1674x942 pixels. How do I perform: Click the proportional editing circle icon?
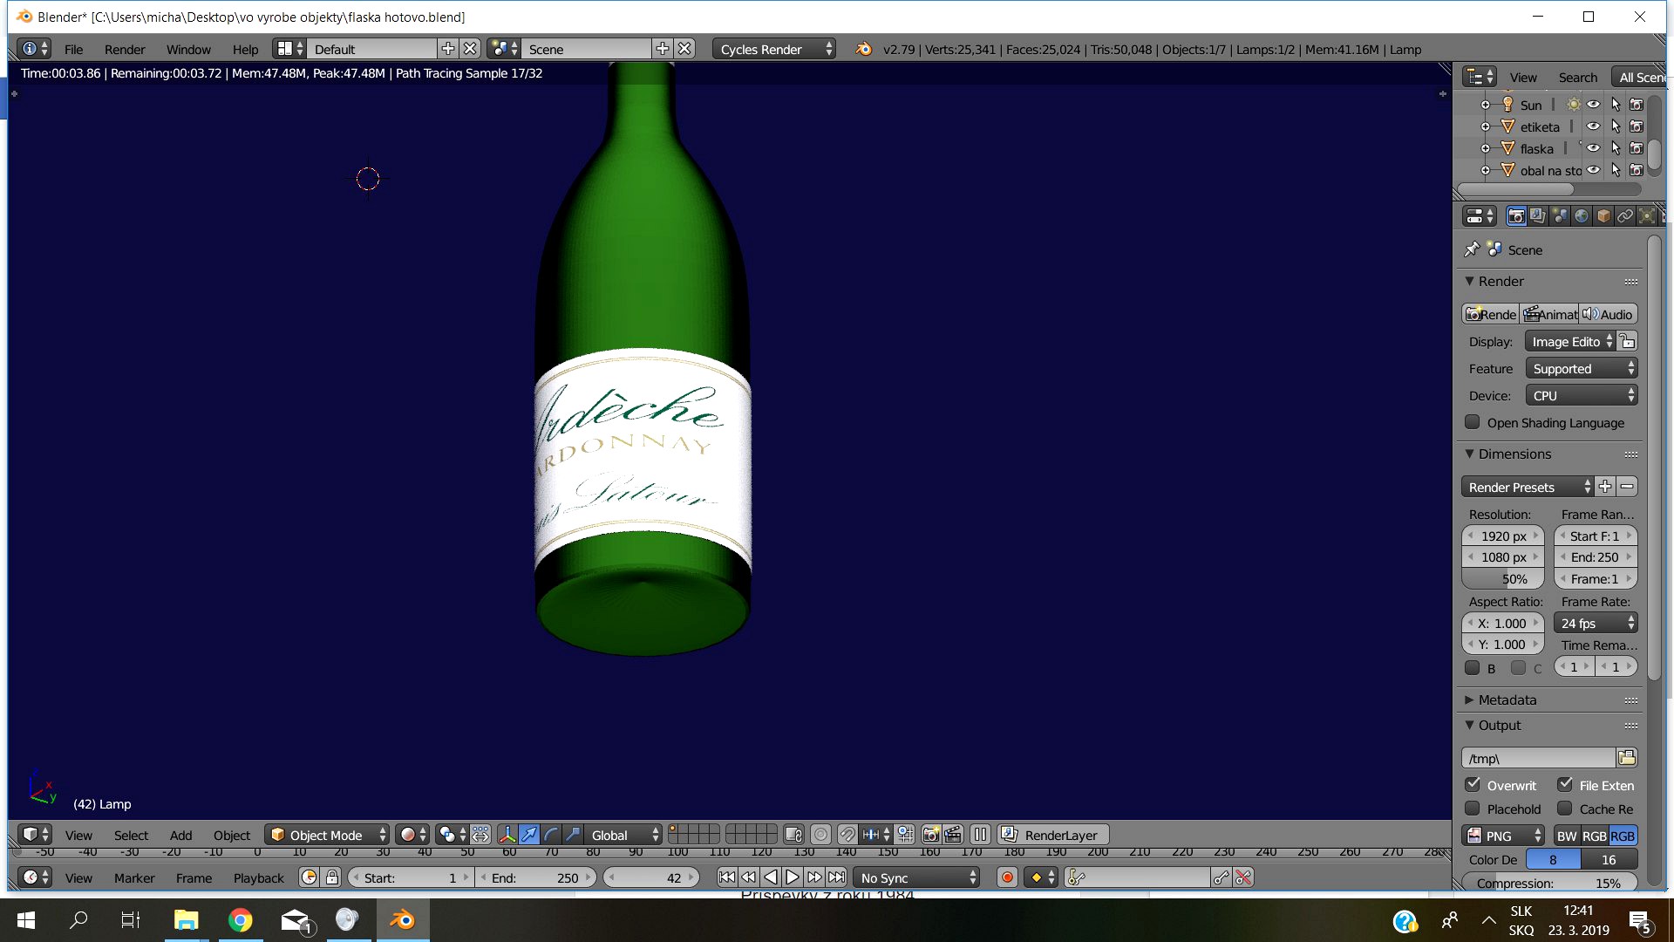click(820, 835)
